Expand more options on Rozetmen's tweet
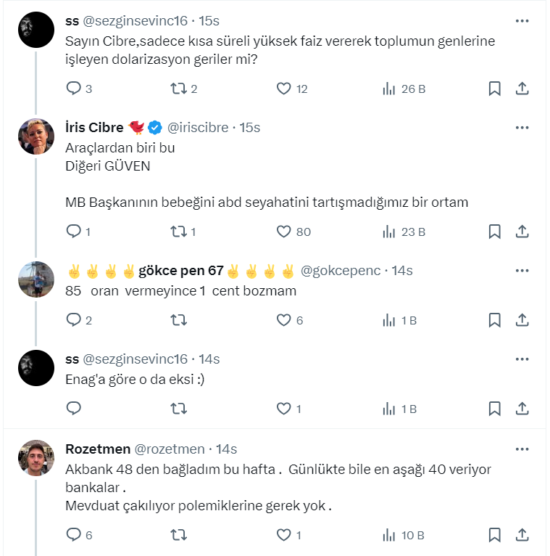Viewport: 550px width, 556px height. 522,449
